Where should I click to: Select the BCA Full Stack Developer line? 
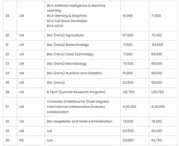click(67, 21)
